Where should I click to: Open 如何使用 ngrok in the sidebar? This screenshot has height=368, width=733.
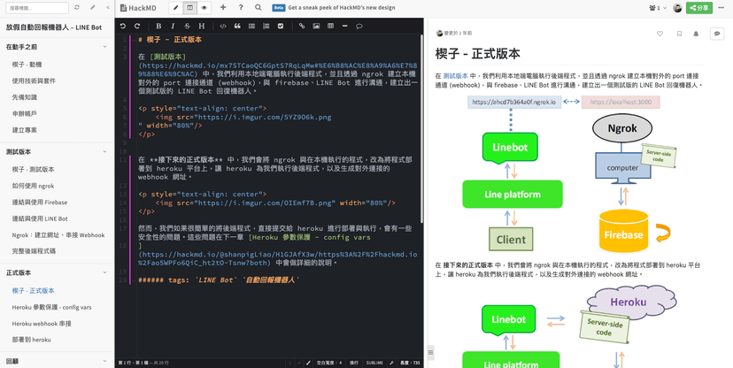[33, 186]
